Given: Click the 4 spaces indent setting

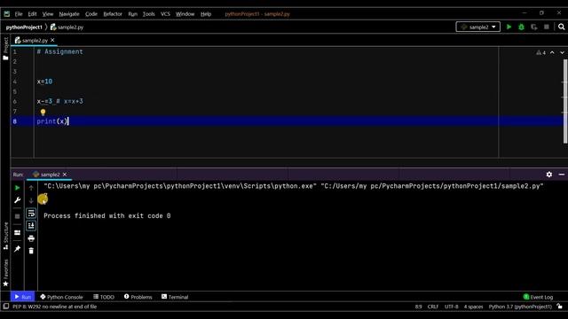Looking at the screenshot, I should coord(473,307).
